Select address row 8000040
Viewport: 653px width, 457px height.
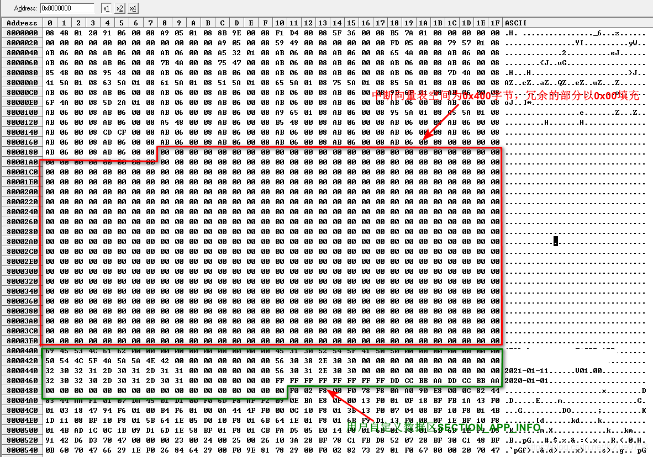tap(22, 53)
